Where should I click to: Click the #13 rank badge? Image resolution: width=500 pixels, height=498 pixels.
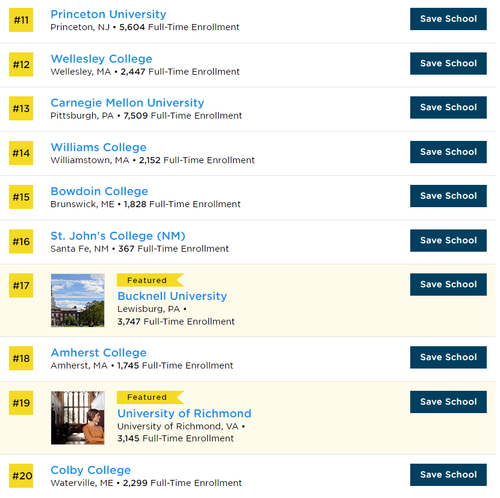[x=21, y=108]
